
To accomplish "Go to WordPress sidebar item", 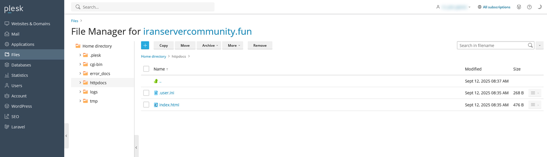I will 21,106.
